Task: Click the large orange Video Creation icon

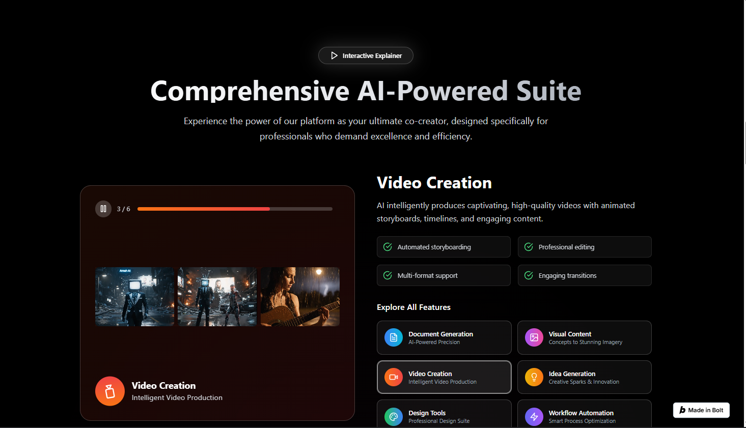Action: click(x=110, y=391)
